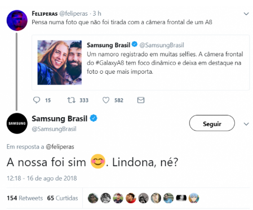Viewport: 253px width, 210px height.
Task: Expand the options chevron on Feliperas's tweet
Action: pos(246,14)
